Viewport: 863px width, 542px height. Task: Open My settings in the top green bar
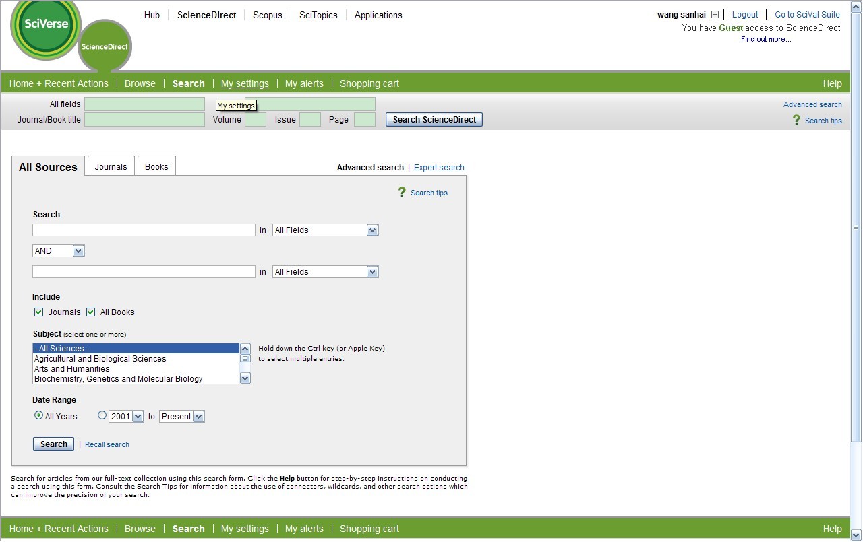245,83
